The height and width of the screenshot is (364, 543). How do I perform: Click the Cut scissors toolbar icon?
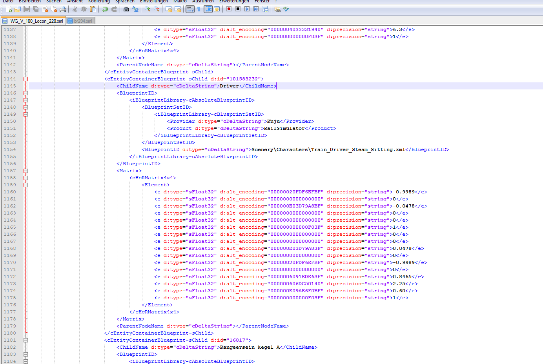75,9
